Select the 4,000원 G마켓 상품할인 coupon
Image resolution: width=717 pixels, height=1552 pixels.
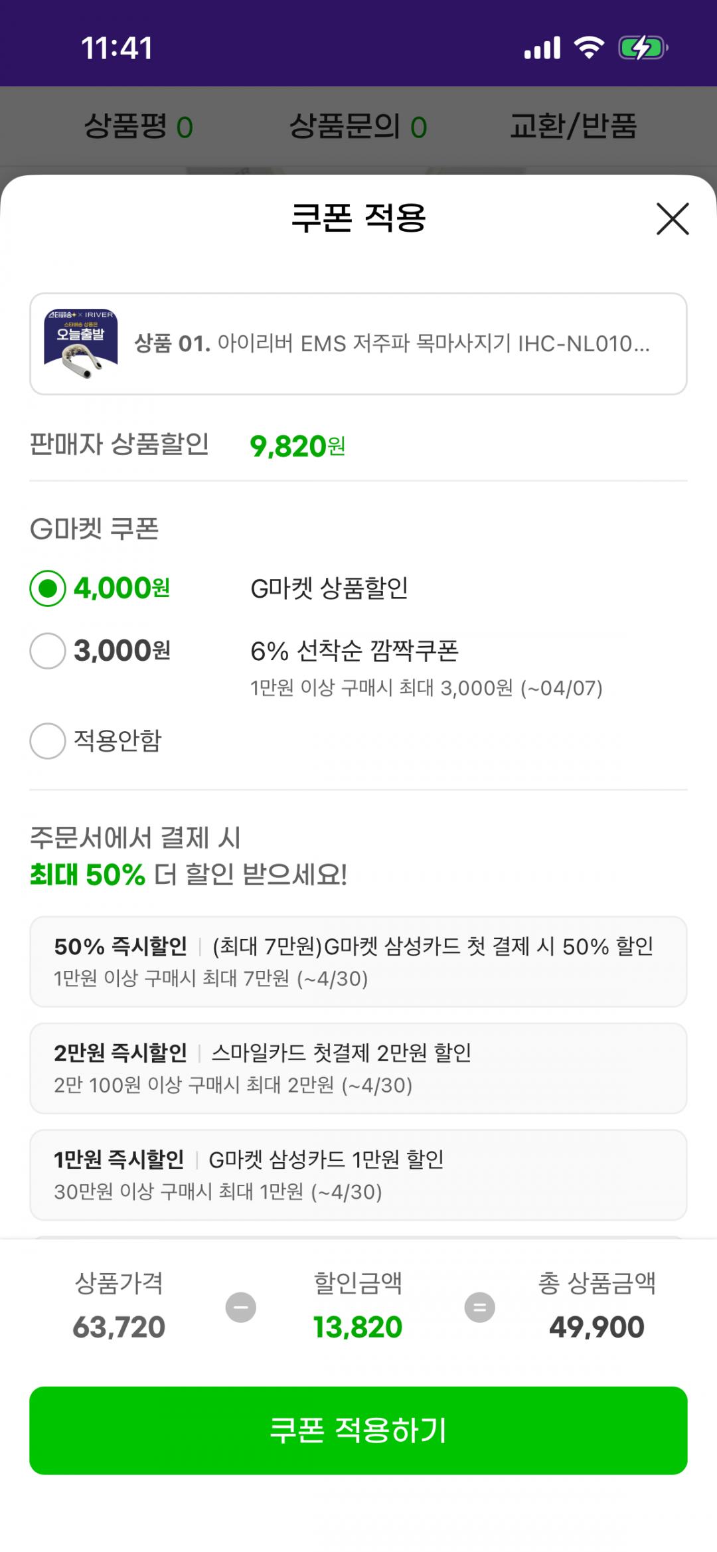tap(48, 588)
